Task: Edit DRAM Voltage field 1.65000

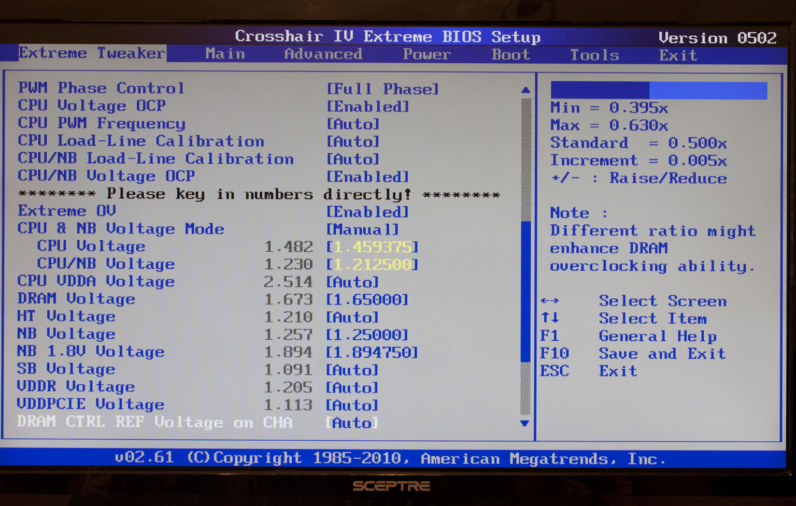Action: pyautogui.click(x=367, y=300)
